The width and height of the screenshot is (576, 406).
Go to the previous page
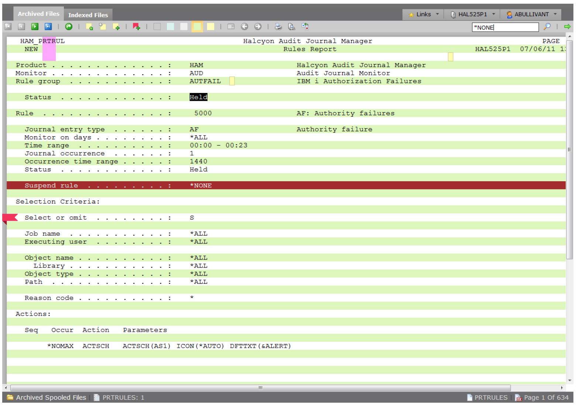(x=21, y=27)
